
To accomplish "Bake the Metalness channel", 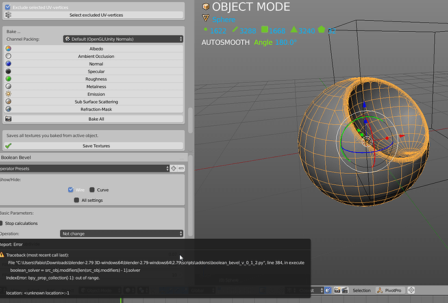I will click(x=93, y=86).
